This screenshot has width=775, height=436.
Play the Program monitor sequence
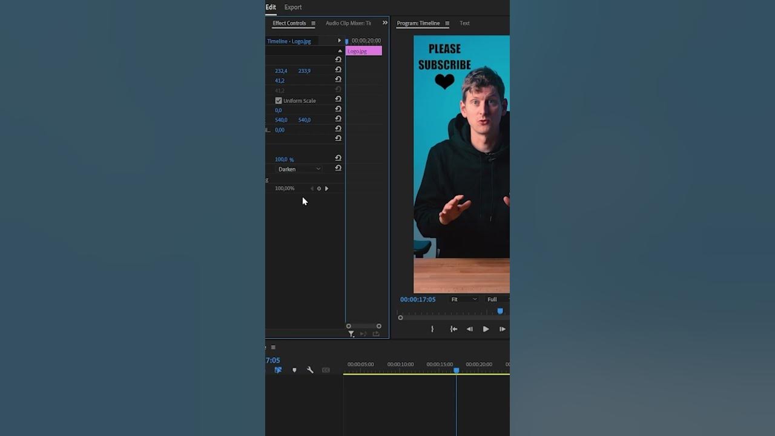486,329
